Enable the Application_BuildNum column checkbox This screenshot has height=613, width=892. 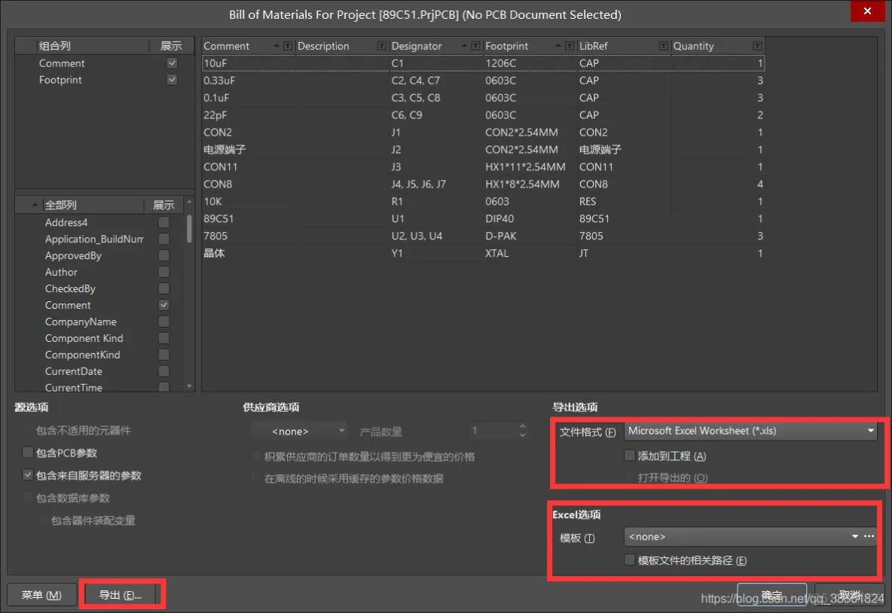click(163, 239)
